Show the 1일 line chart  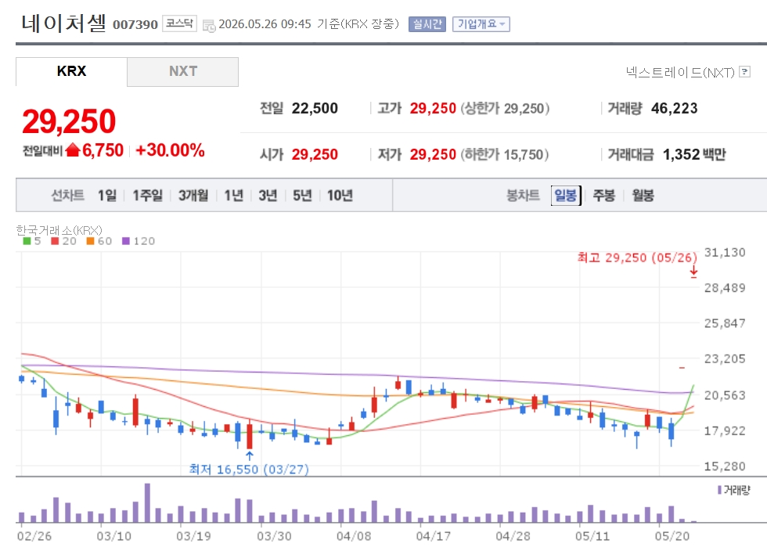tap(107, 196)
